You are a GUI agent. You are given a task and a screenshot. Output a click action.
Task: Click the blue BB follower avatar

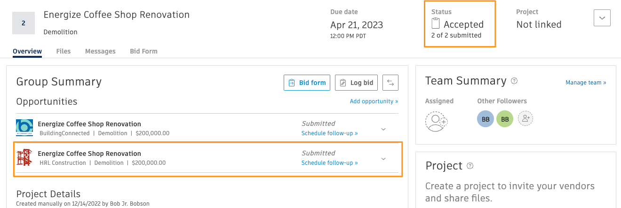[x=486, y=119]
